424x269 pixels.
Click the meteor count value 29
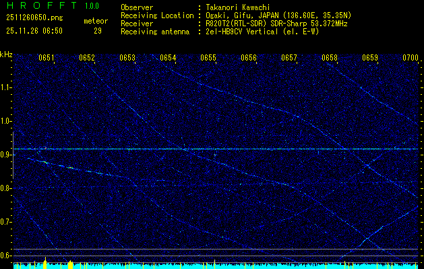tap(98, 31)
